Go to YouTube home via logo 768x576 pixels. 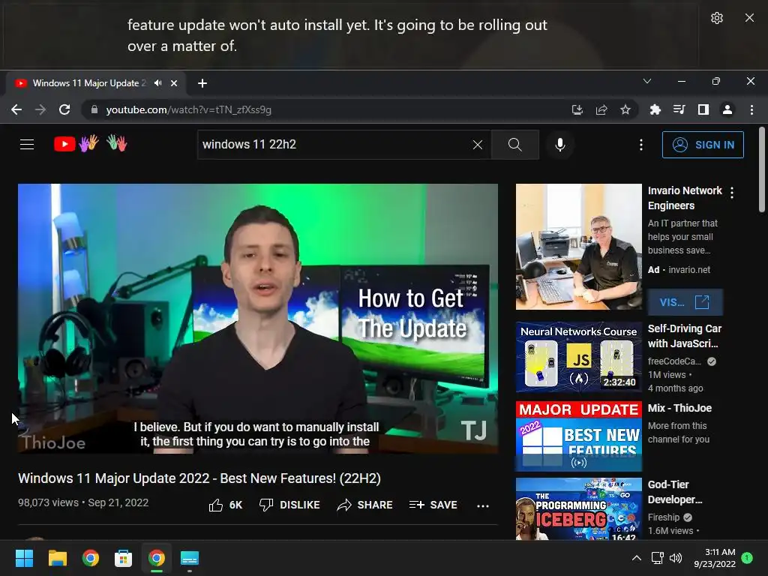91,143
